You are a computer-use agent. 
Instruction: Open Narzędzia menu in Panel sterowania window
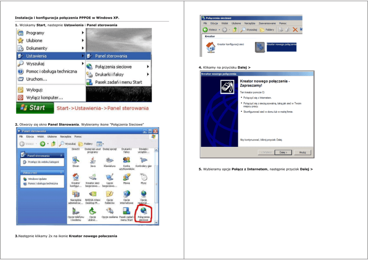tap(66, 136)
